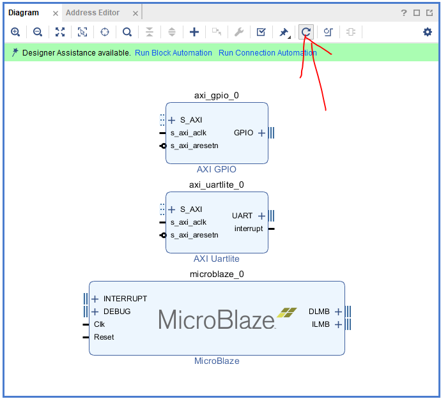Click the Zoom Out magnifier icon

coord(38,32)
